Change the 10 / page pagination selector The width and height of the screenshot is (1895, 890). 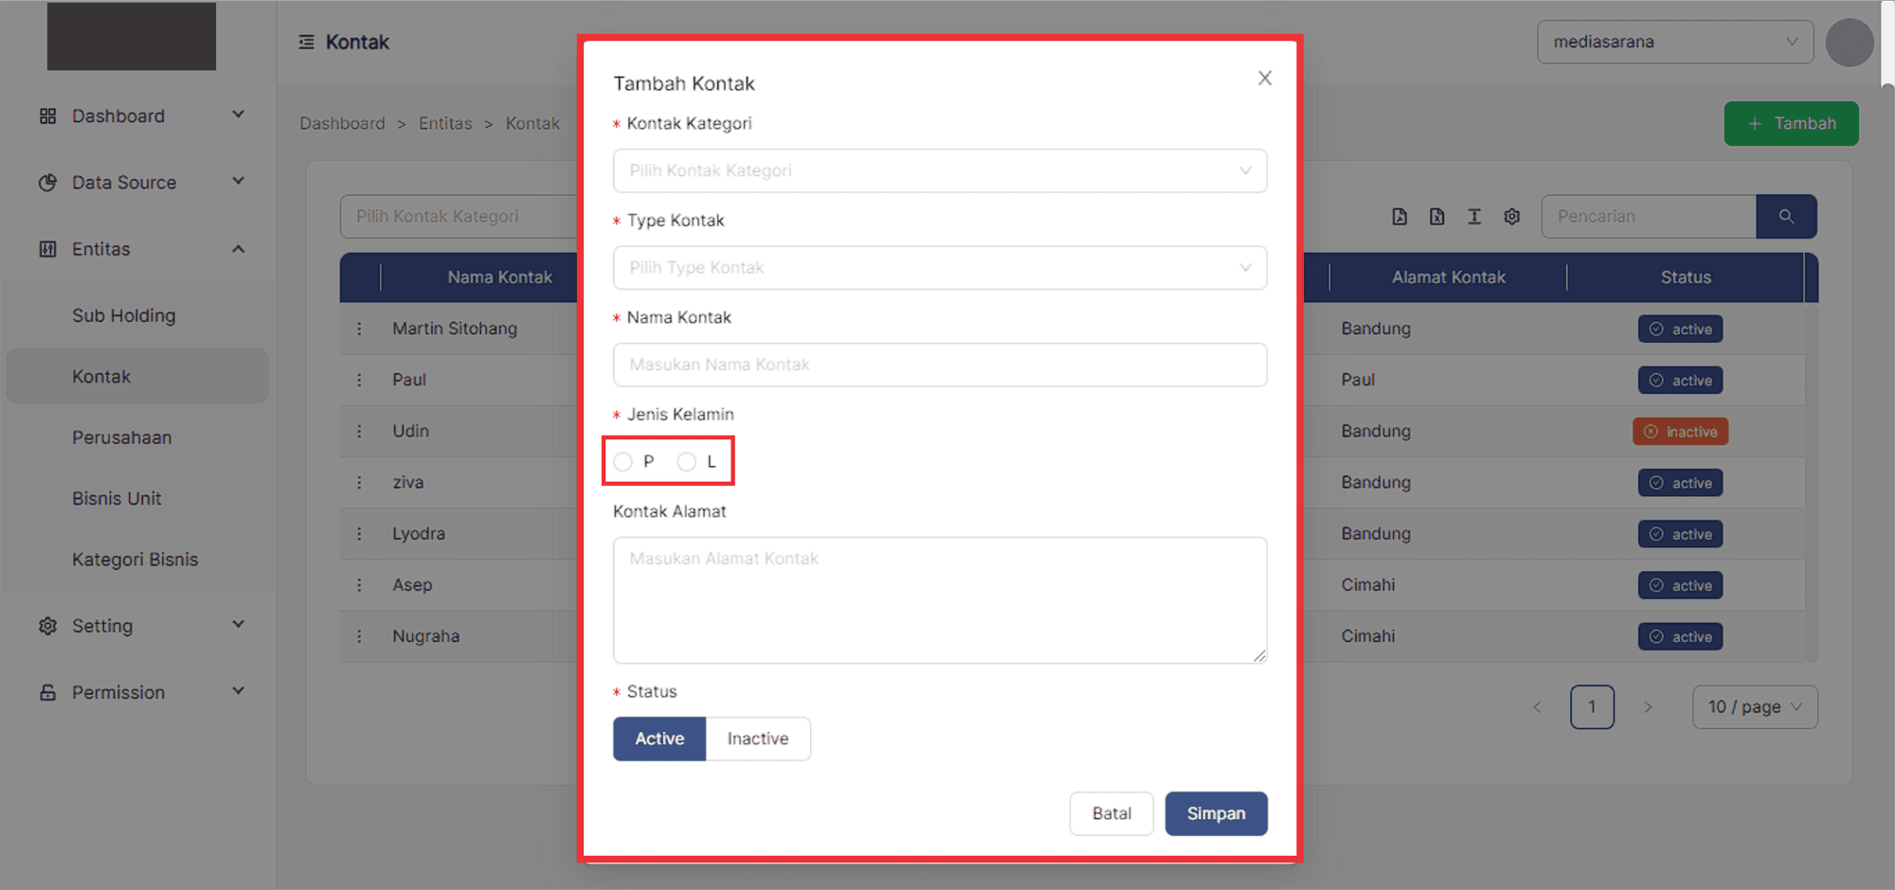[x=1754, y=706]
